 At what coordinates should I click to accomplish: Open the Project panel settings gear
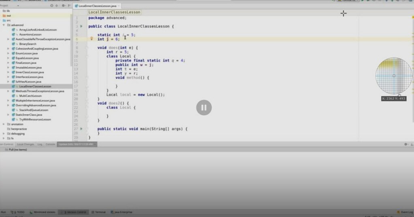coord(64,6)
